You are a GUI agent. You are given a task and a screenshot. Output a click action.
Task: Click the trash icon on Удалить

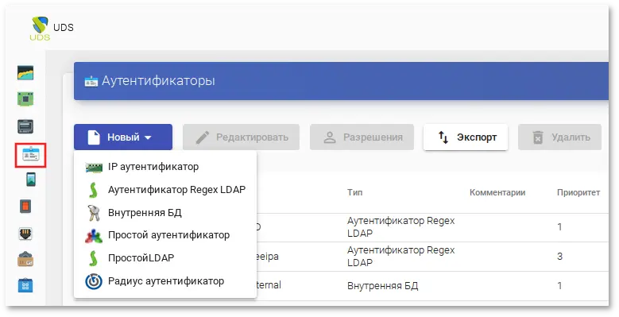(538, 137)
